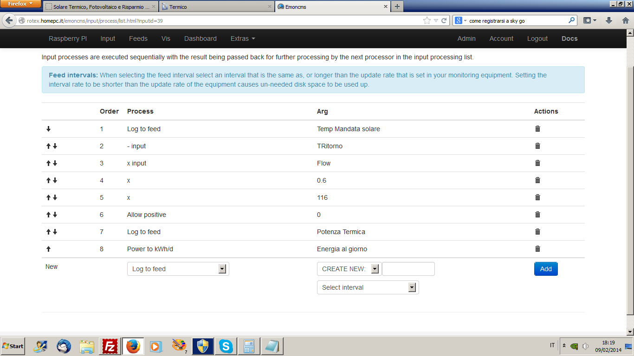This screenshot has height=356, width=634.
Task: Open the FileZilla taskbar icon
Action: (110, 346)
